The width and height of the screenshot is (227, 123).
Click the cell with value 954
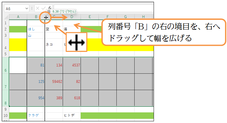[x=36, y=98]
